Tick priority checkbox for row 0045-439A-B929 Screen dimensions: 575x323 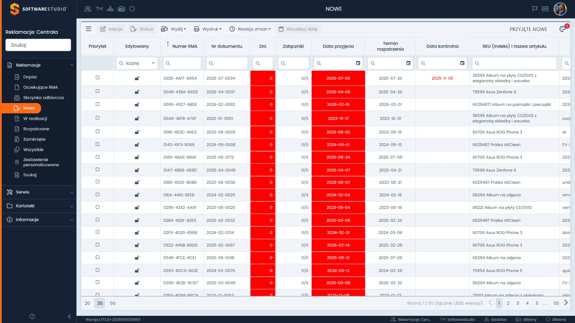pos(97,91)
